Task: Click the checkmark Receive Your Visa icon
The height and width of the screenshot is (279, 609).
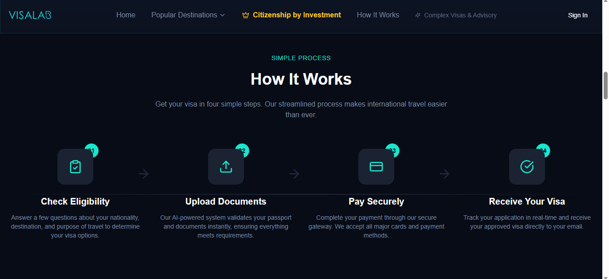Action: (x=527, y=167)
